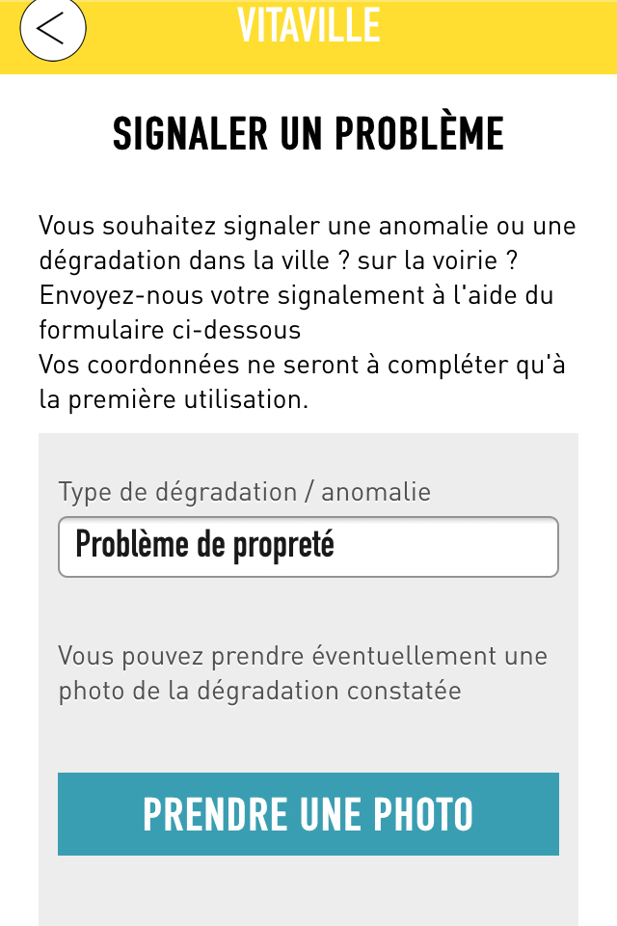Open the Type de dégradation / anomalie dropdown
The height and width of the screenshot is (926, 617).
tap(308, 546)
